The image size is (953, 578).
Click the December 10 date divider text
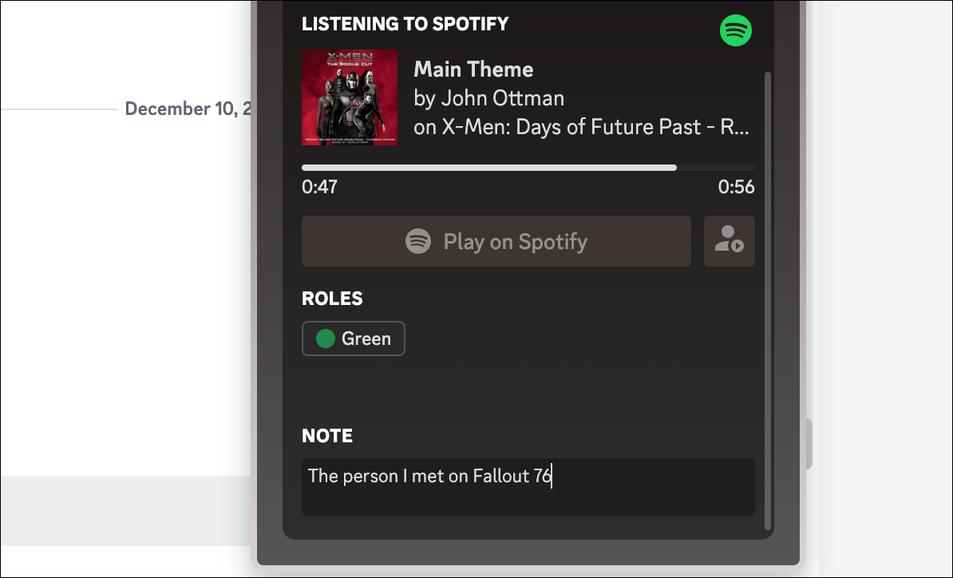pyautogui.click(x=188, y=109)
